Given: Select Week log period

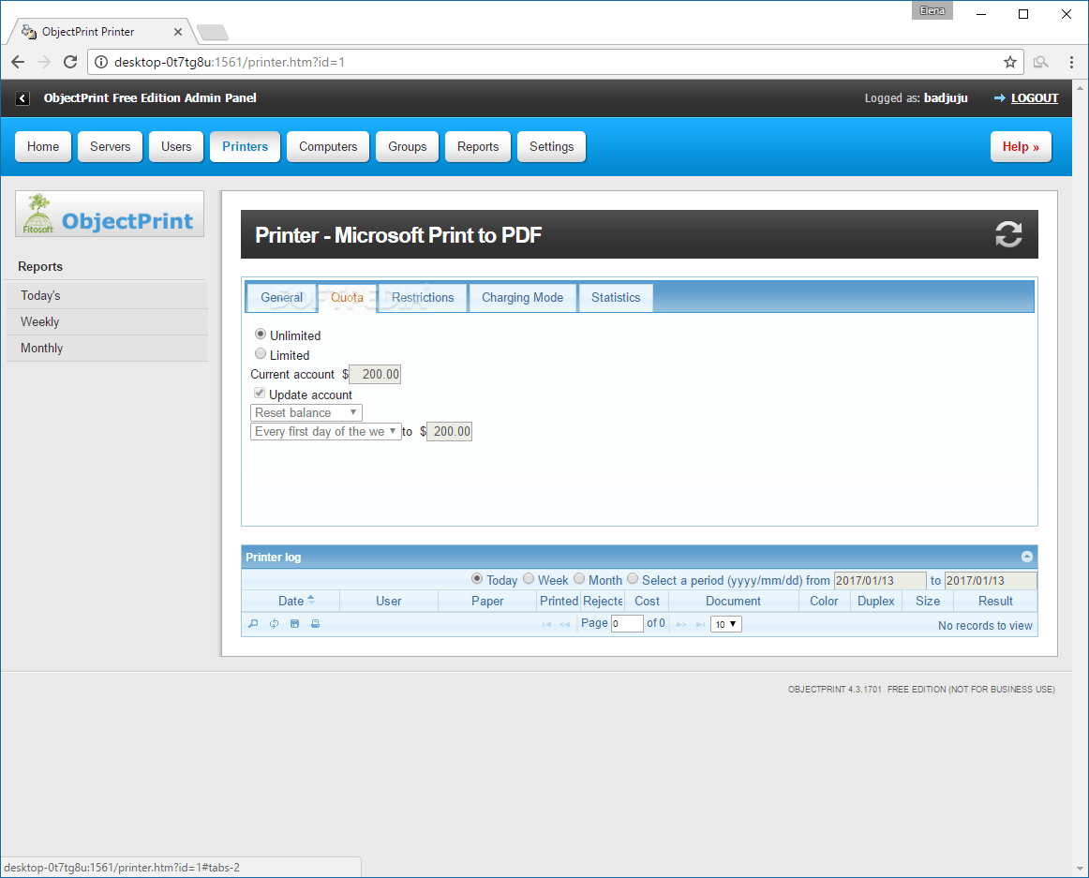Looking at the screenshot, I should (x=529, y=579).
